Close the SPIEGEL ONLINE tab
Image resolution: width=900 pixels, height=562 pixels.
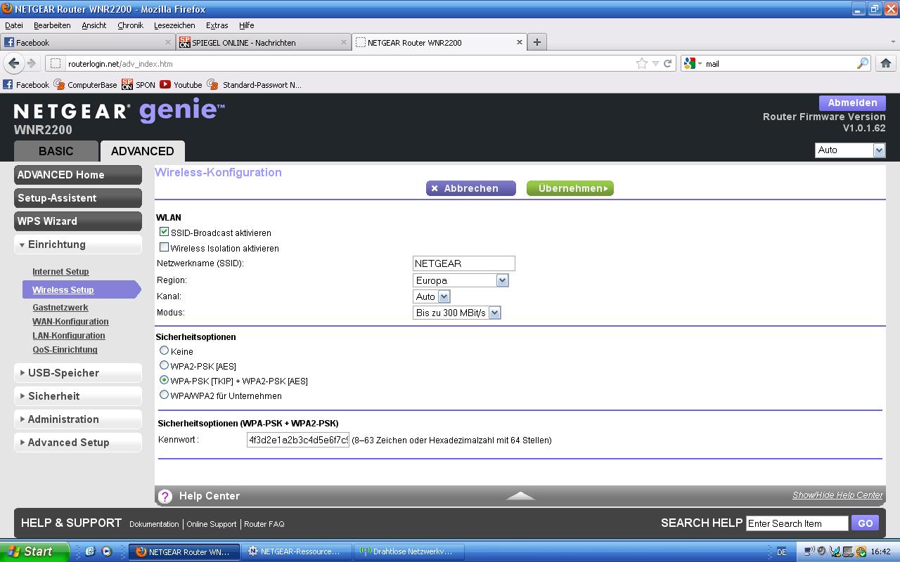click(344, 42)
